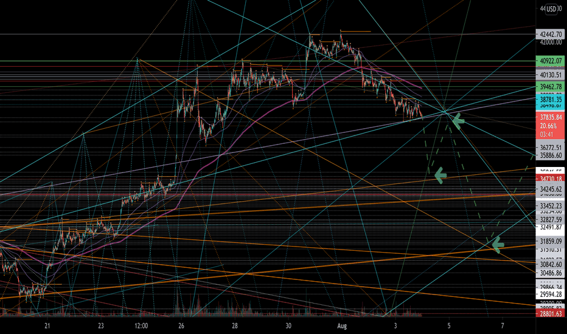The width and height of the screenshot is (567, 334).
Task: Click the red 28801.63 price label
Action: [550, 313]
